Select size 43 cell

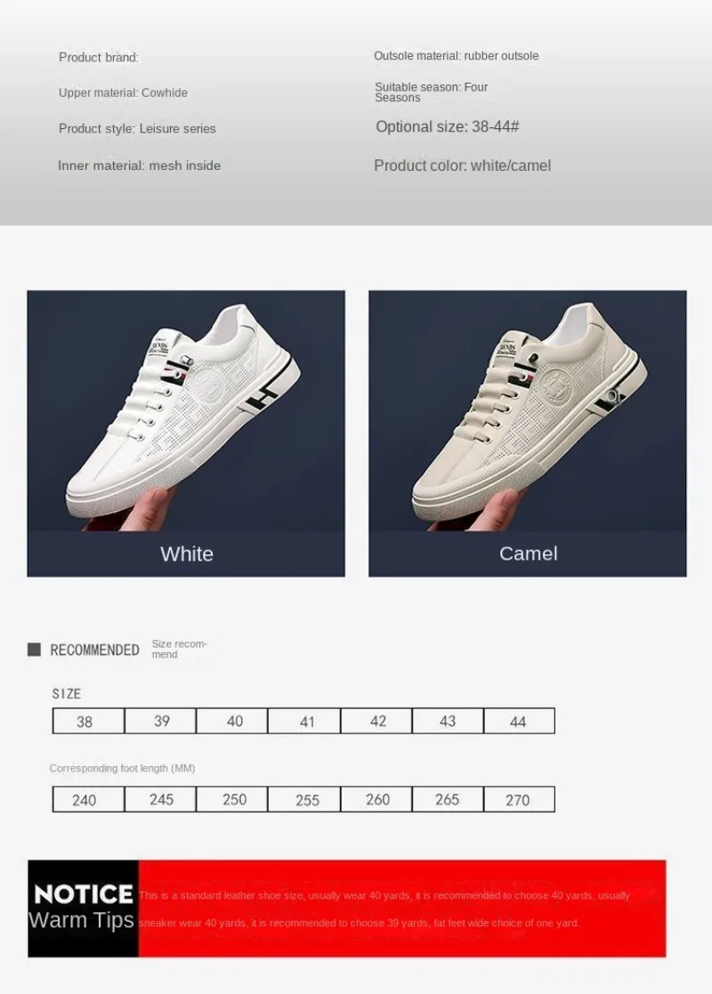pyautogui.click(x=449, y=721)
